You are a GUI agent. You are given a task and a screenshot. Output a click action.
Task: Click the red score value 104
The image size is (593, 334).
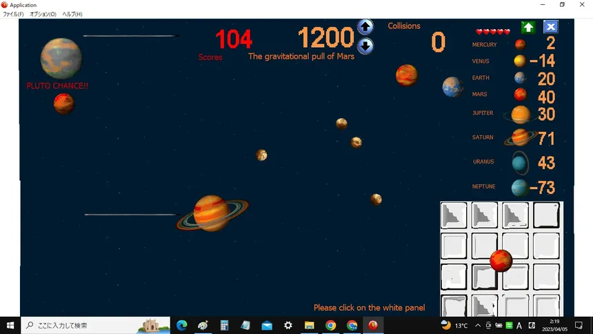point(234,39)
